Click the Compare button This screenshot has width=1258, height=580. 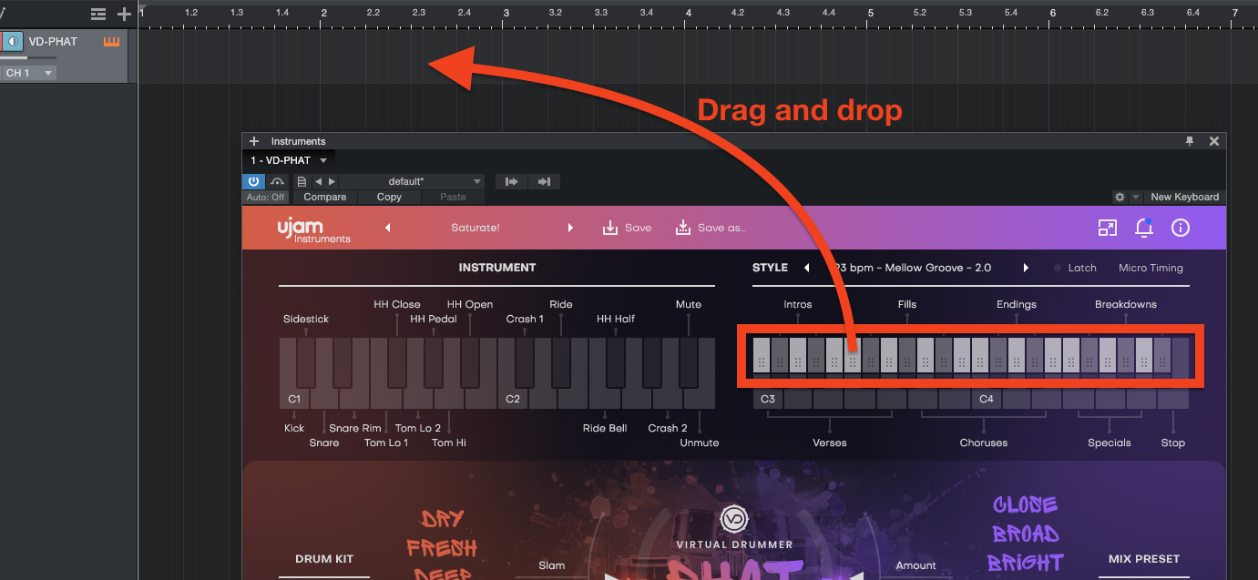(324, 197)
